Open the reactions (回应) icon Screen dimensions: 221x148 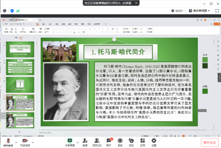(131, 142)
